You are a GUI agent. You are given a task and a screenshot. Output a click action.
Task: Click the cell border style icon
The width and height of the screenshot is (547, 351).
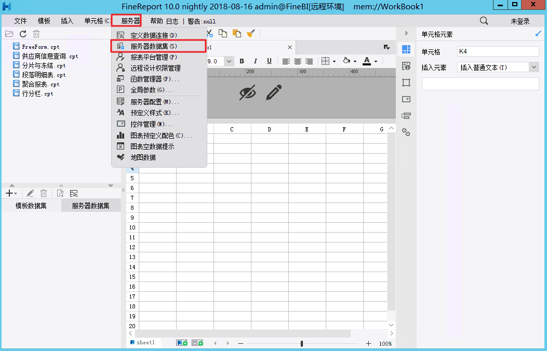(325, 61)
